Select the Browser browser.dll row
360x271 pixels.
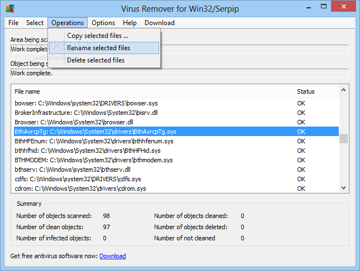pos(176,122)
